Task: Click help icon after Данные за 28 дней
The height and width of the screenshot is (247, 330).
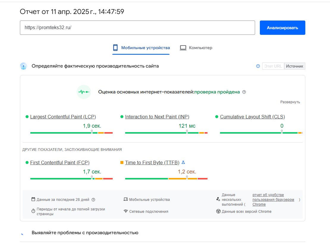Action: coord(93,200)
